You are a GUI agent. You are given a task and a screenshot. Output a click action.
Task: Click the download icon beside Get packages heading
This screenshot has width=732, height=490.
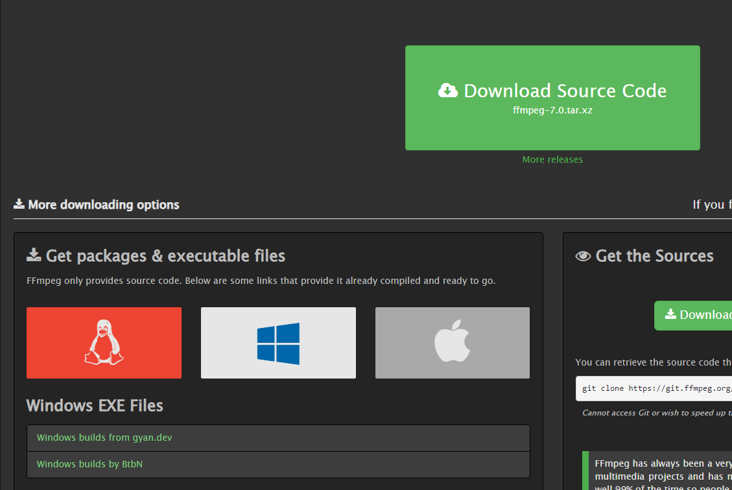(34, 255)
